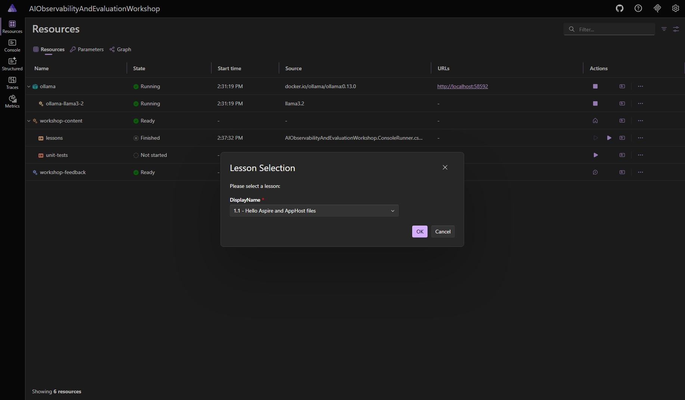Open Traces page in sidebar
685x400 pixels.
pyautogui.click(x=12, y=83)
